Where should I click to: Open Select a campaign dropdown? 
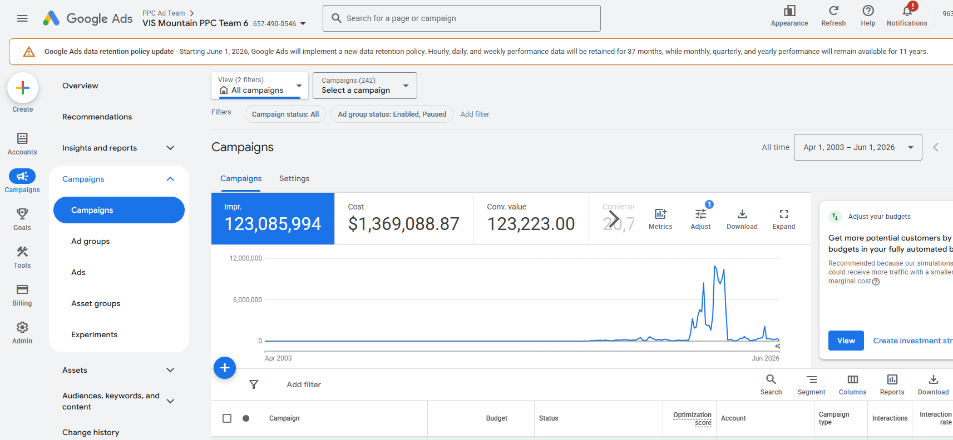(x=364, y=86)
